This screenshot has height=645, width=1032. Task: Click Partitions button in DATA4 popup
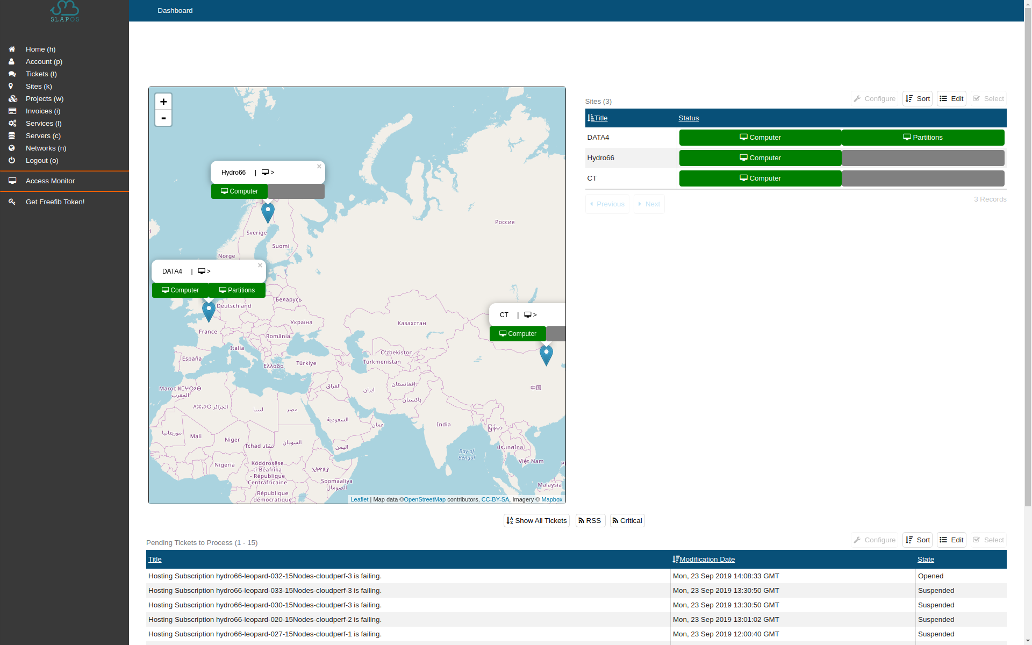[237, 290]
